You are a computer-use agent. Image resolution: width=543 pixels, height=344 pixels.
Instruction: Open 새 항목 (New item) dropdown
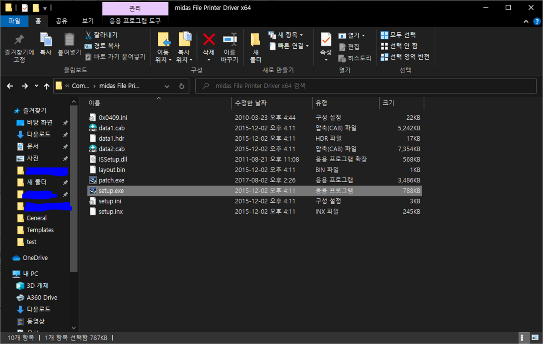tap(285, 35)
